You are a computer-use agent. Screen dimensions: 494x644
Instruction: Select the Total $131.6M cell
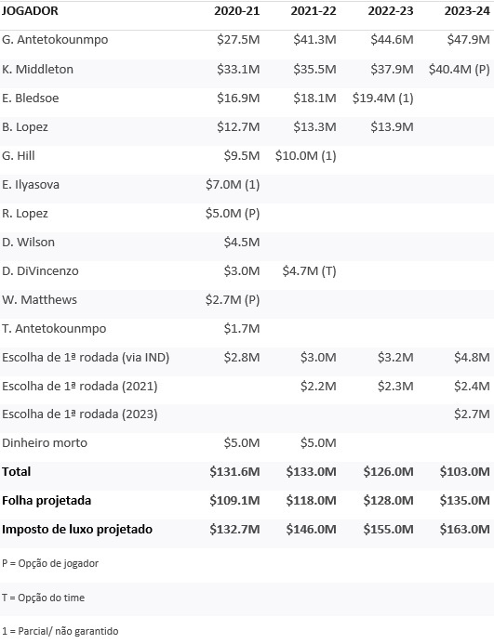(234, 471)
